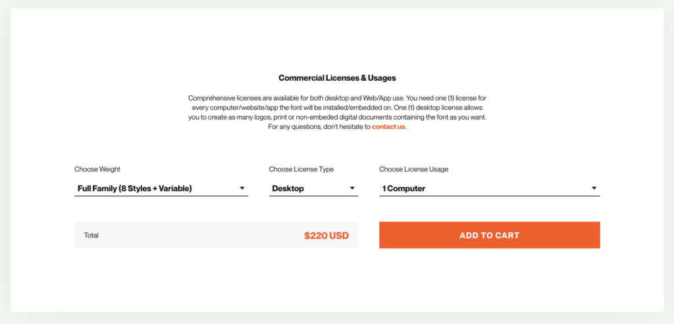Click the underline beneath the License Type dropdown

click(313, 196)
